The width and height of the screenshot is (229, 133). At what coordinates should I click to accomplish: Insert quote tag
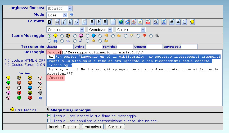pyautogui.click(x=178, y=22)
